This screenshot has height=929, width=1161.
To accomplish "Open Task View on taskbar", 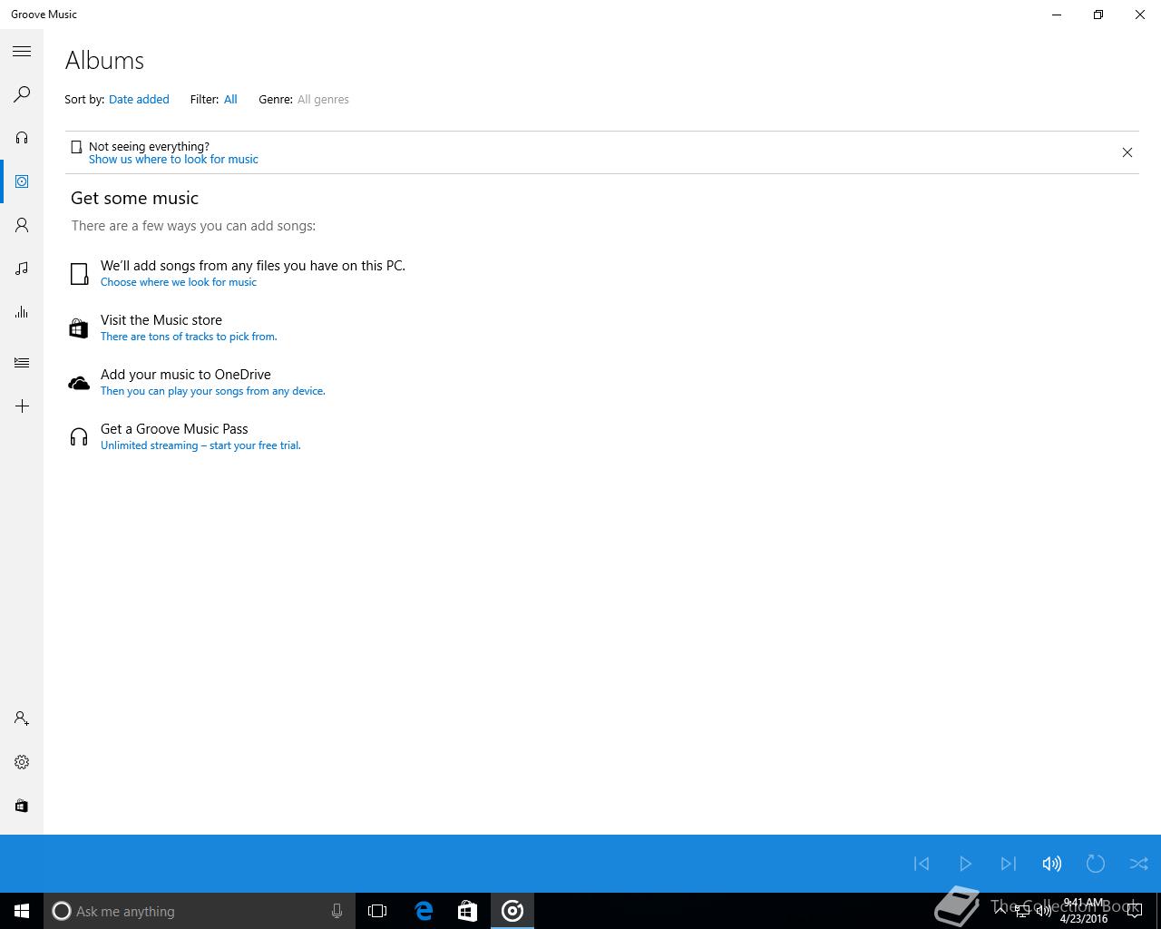I will pos(377,911).
